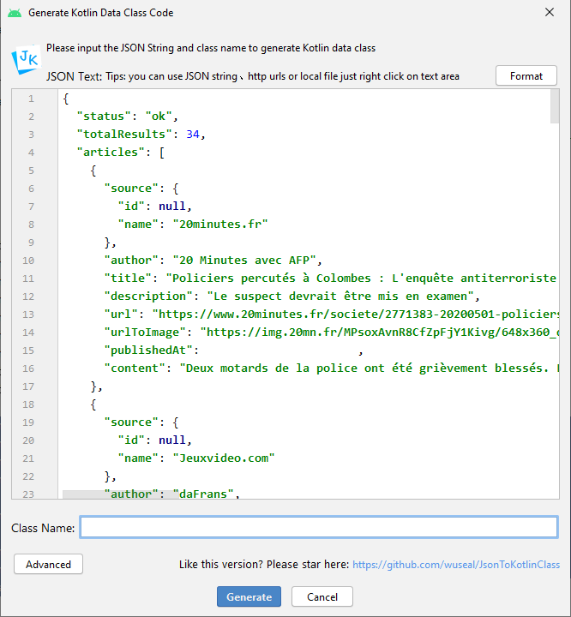Click the JSON editor vertical scrollbar thumb
The width and height of the screenshot is (571, 617).
tap(555, 107)
